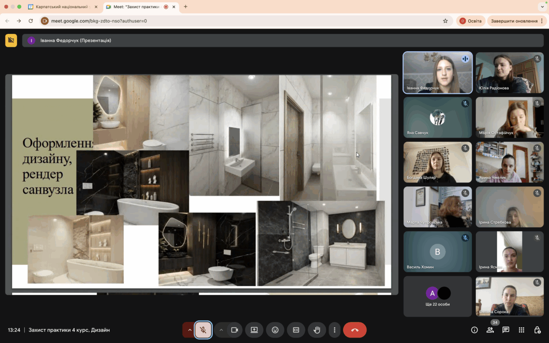
Task: Toggle the camera on or off
Action: (x=235, y=330)
